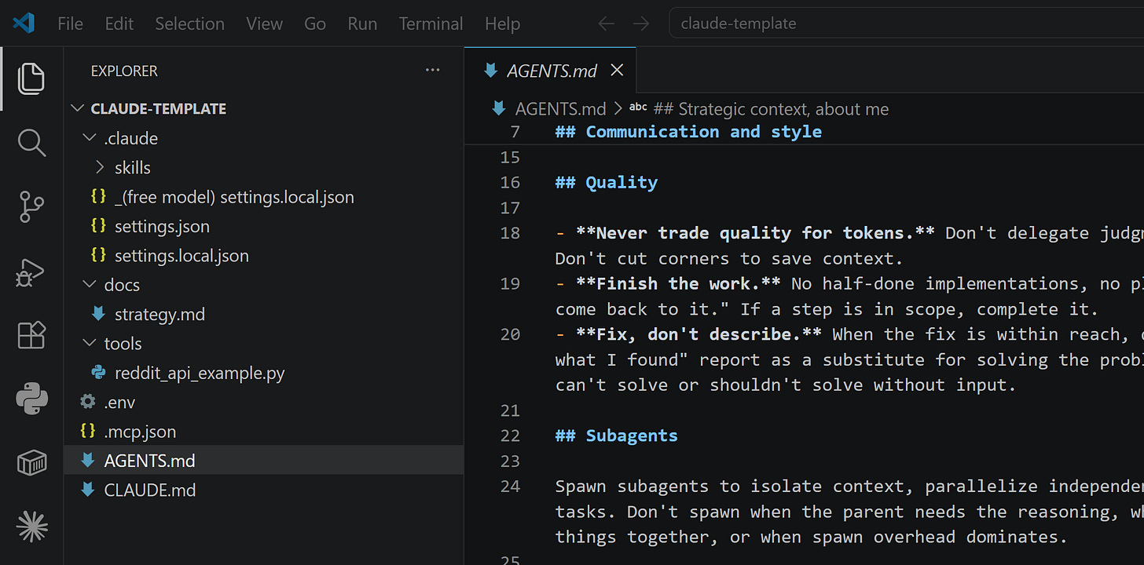Close the AGENTS.md editor tab
This screenshot has width=1144, height=565.
click(x=617, y=71)
